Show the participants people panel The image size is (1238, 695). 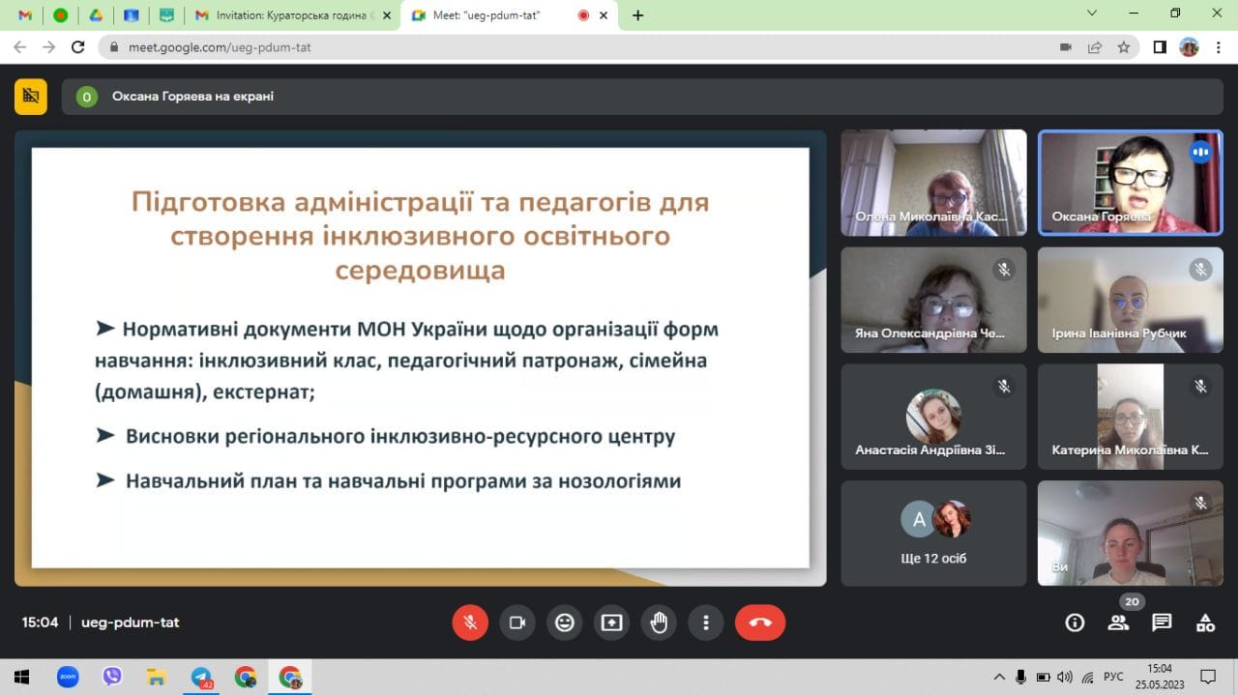[x=1118, y=623]
